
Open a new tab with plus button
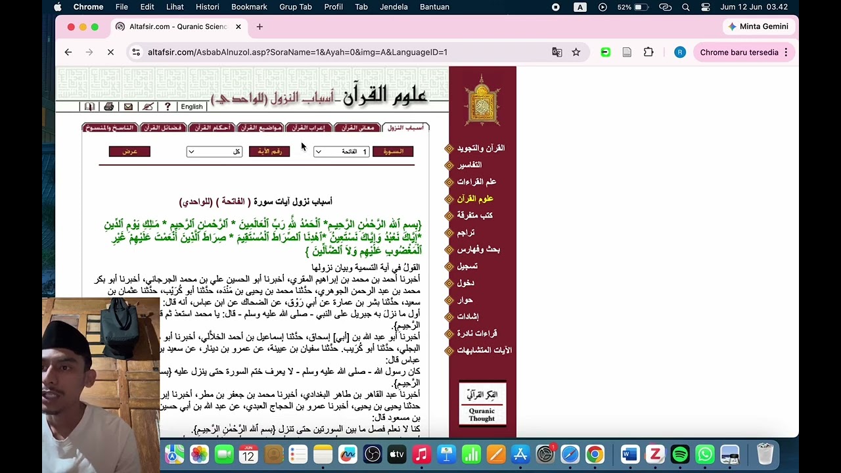click(260, 27)
